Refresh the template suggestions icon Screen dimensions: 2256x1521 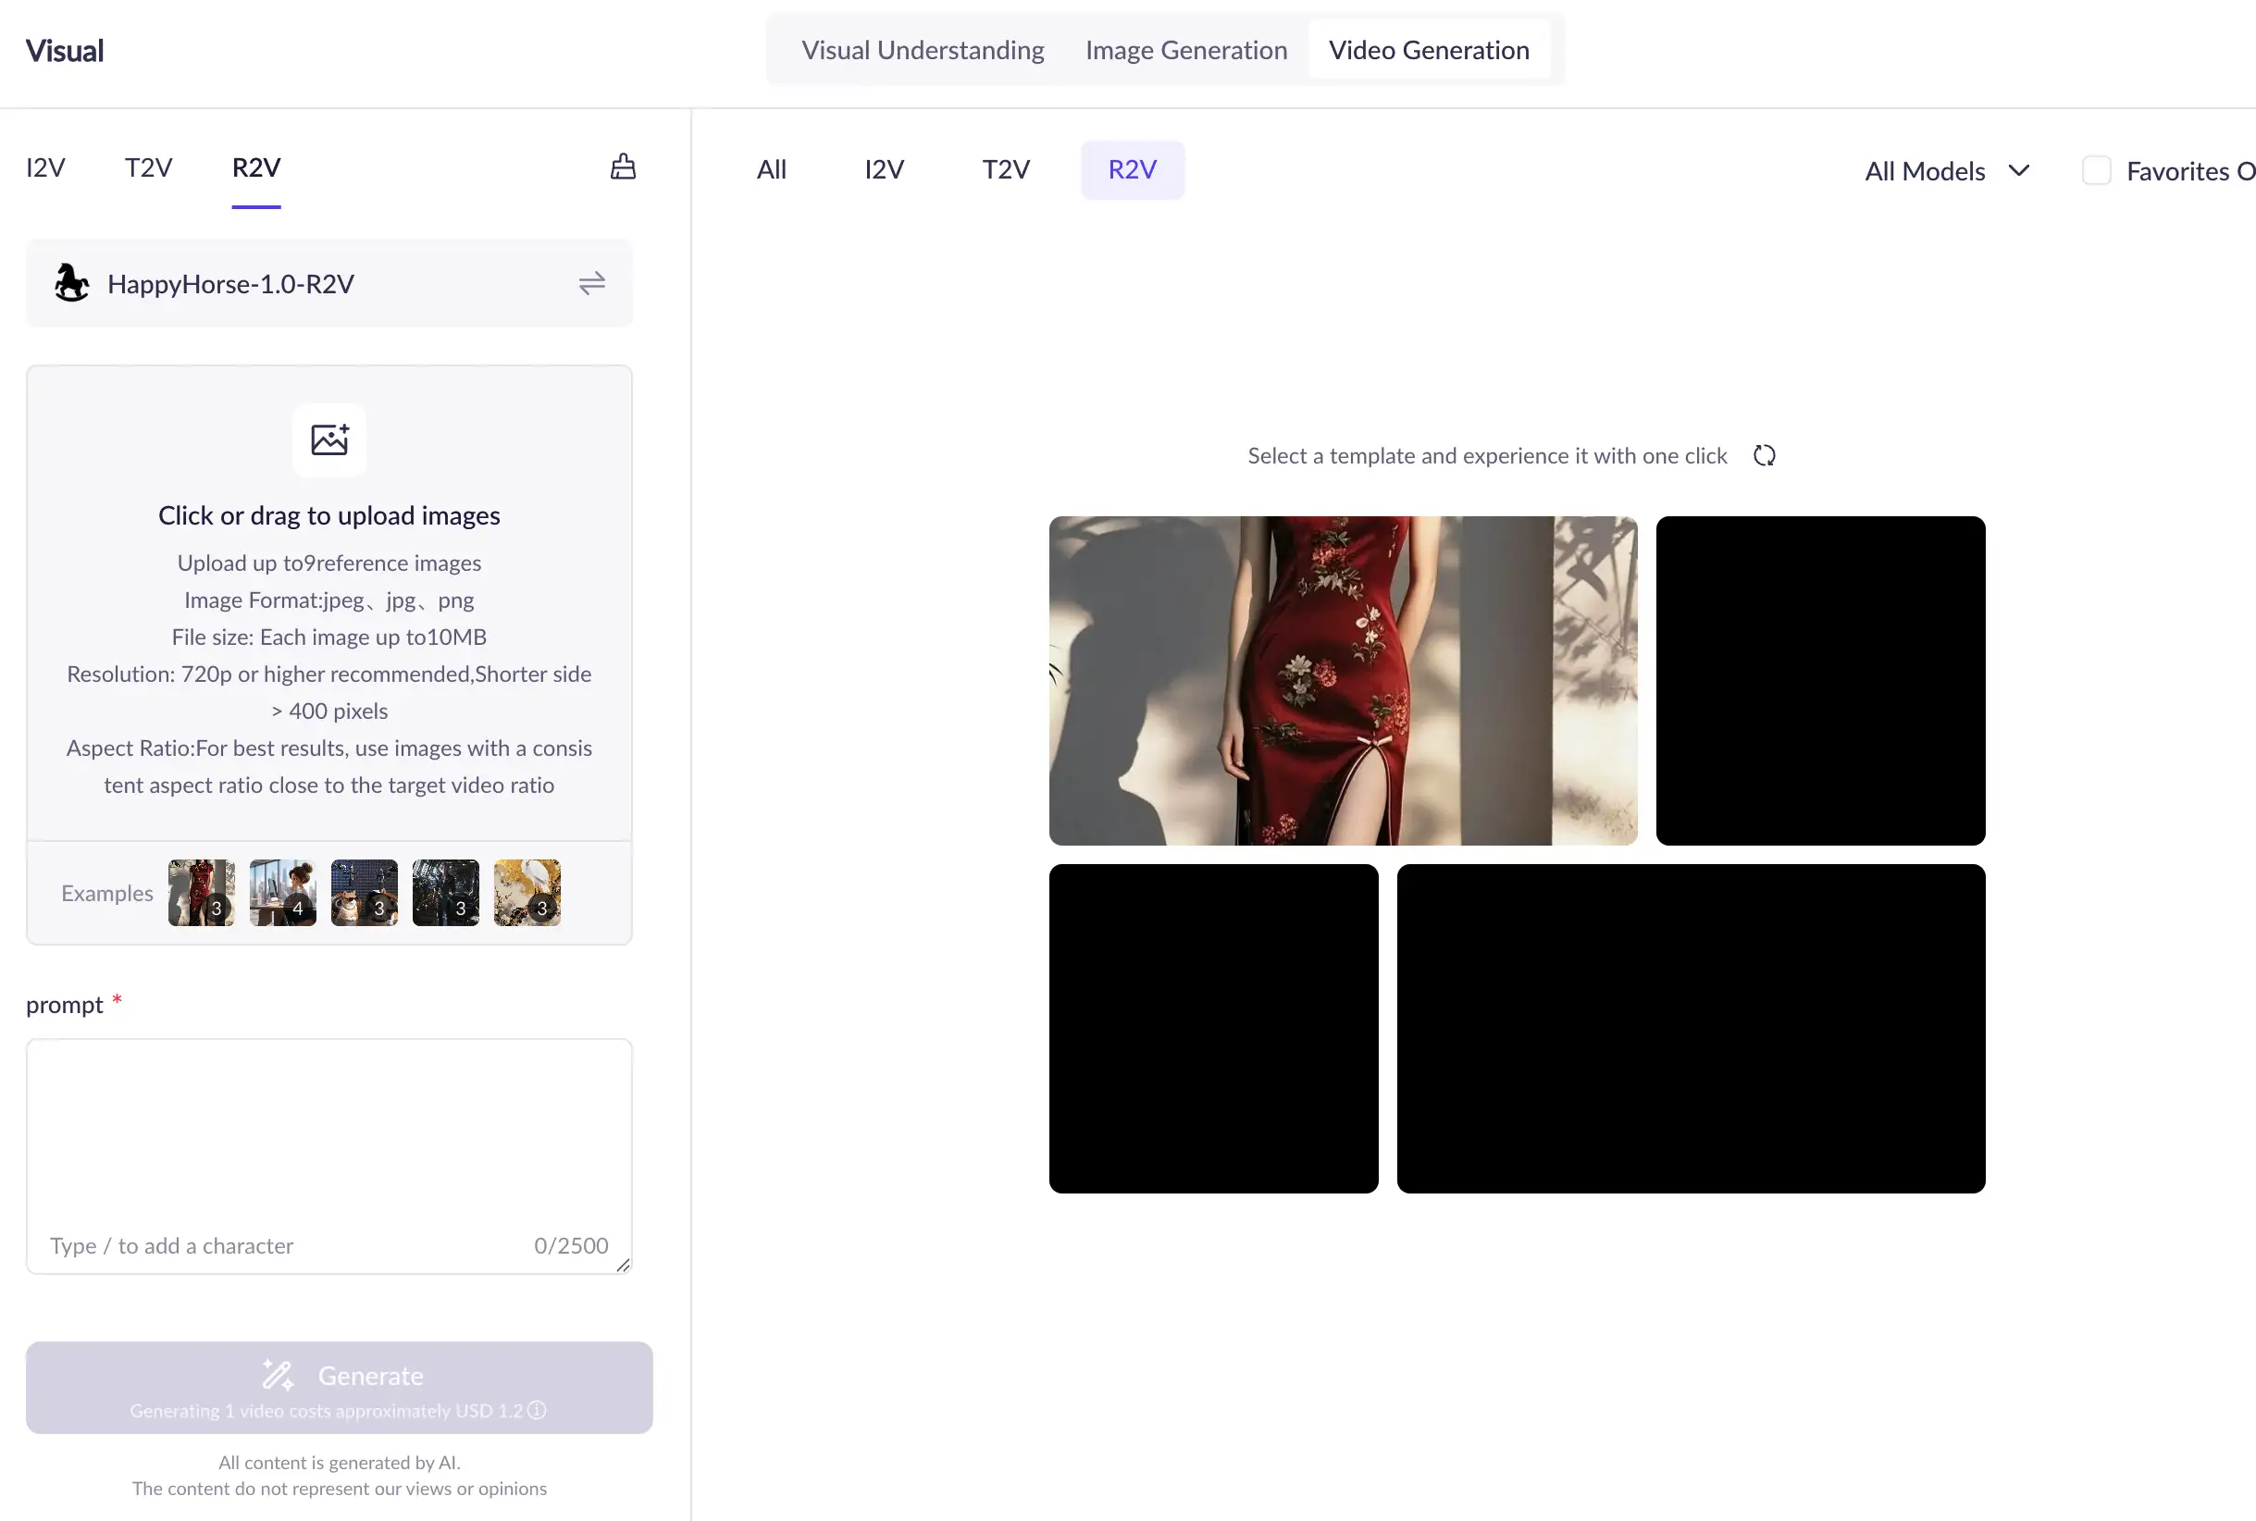(x=1765, y=456)
